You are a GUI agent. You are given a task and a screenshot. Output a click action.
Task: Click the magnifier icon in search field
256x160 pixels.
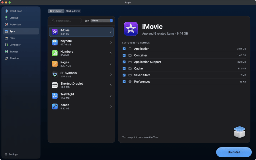pos(53,21)
